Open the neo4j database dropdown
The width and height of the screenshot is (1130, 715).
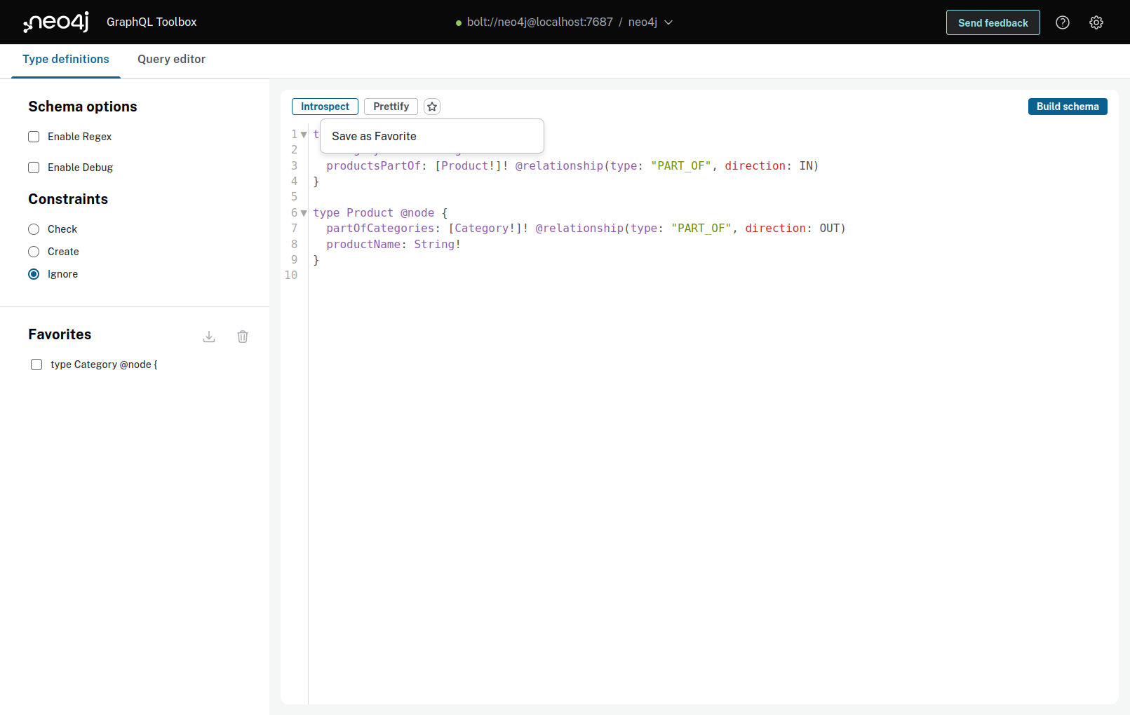tap(650, 22)
